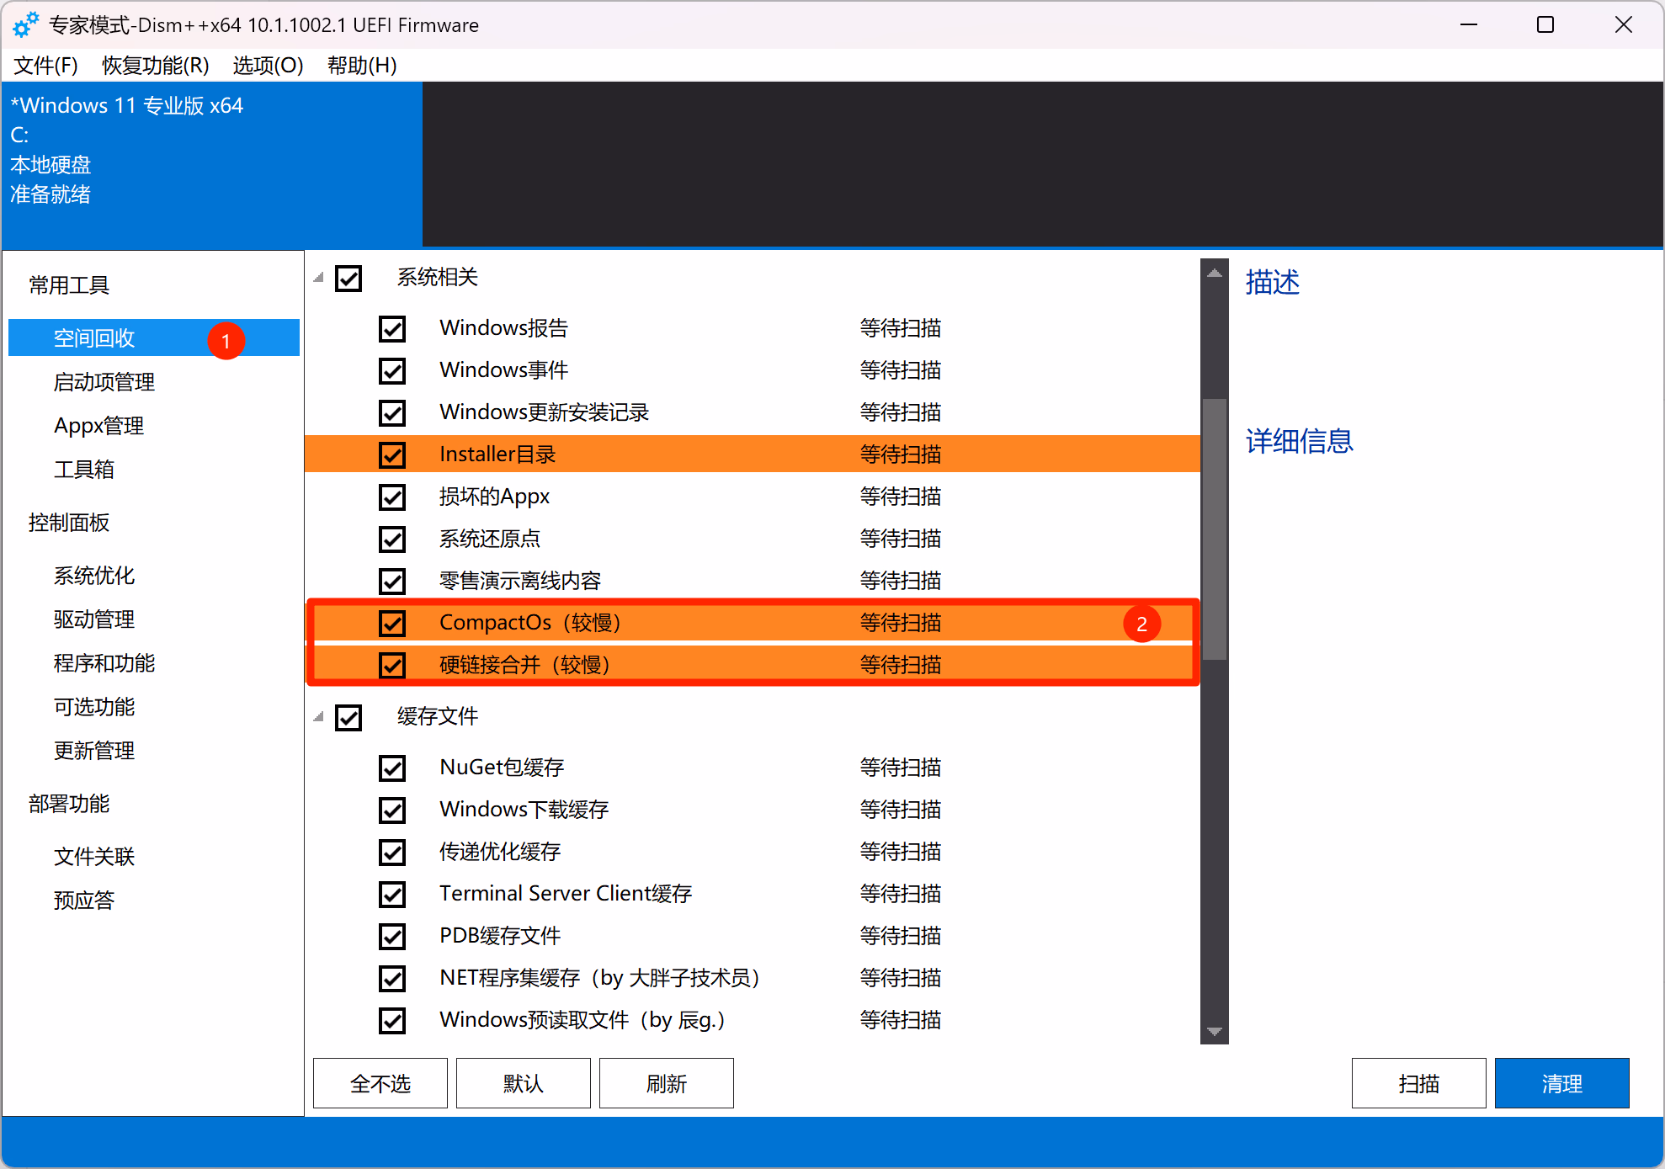Click 等待扫描 status of Windows报告 row

point(901,328)
